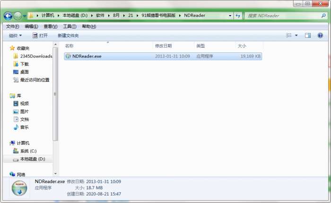
Task: Click 新建文件夹 in toolbar
Action: [x=68, y=35]
